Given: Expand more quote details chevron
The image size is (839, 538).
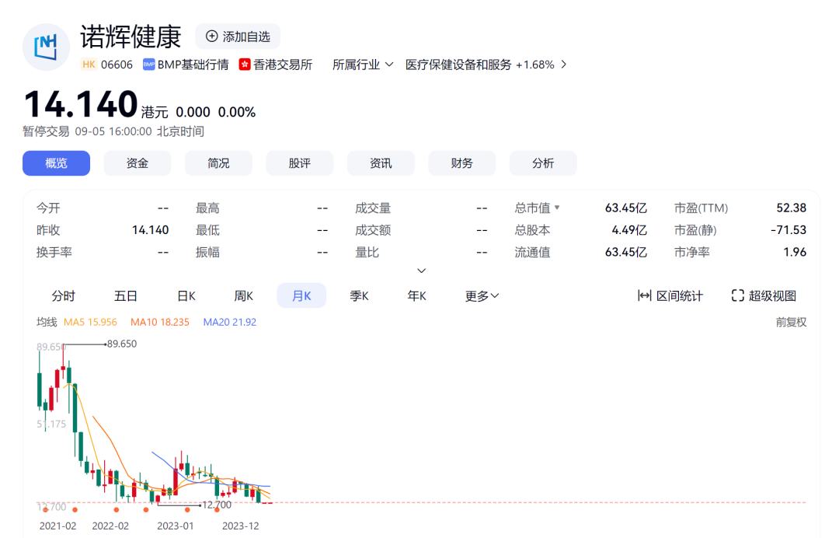Looking at the screenshot, I should [422, 271].
